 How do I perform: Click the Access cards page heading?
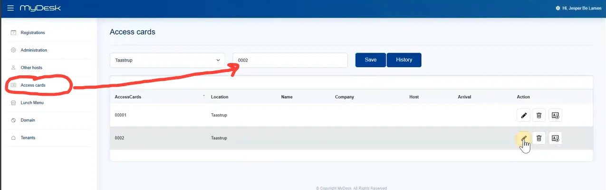(133, 32)
